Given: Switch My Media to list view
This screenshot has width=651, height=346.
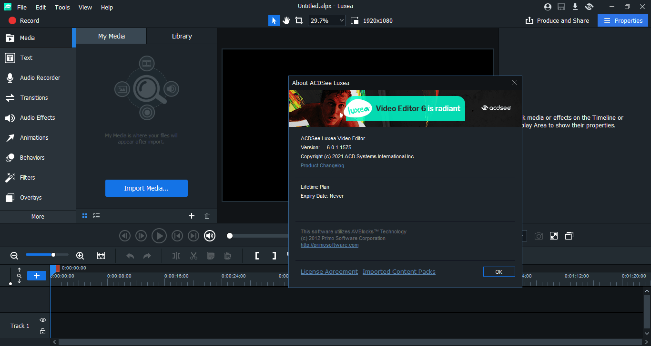Looking at the screenshot, I should 97,216.
